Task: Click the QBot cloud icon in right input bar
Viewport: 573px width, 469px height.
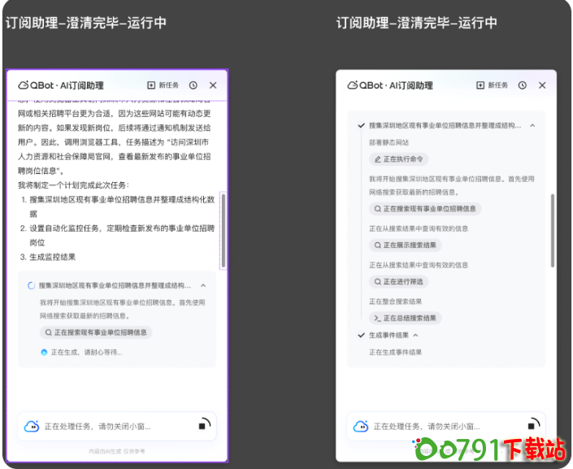Action: (360, 426)
